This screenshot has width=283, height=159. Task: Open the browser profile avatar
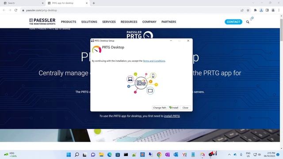pos(273,10)
